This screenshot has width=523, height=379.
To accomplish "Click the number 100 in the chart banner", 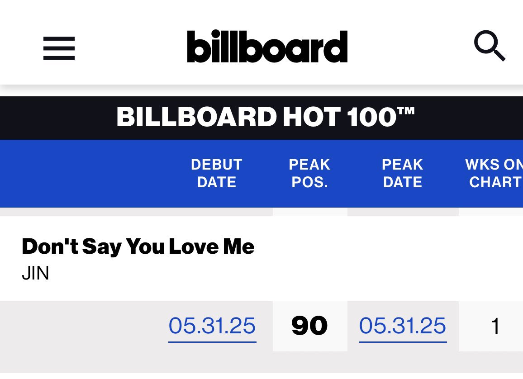I will (x=371, y=117).
